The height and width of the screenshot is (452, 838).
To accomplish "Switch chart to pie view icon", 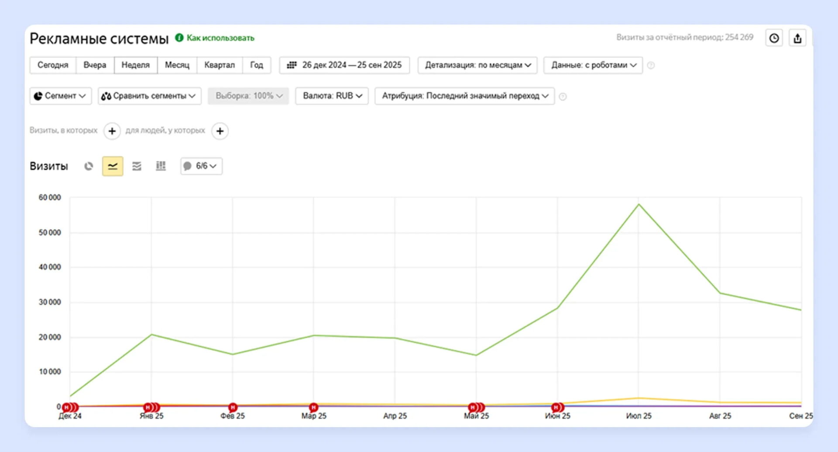I will (x=89, y=166).
